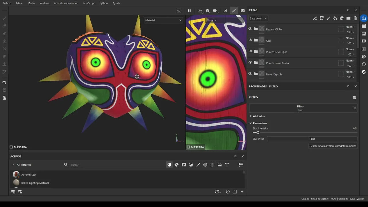Filter assets by Materials sphere icon

pyautogui.click(x=169, y=165)
